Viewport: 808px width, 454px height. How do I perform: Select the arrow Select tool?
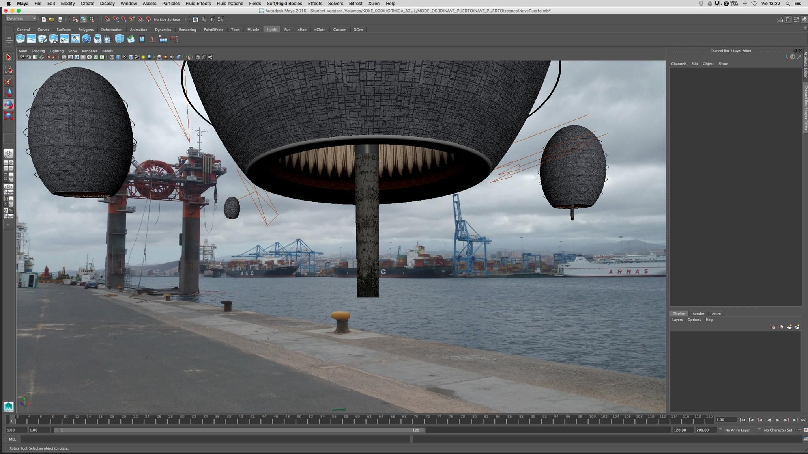tap(9, 58)
